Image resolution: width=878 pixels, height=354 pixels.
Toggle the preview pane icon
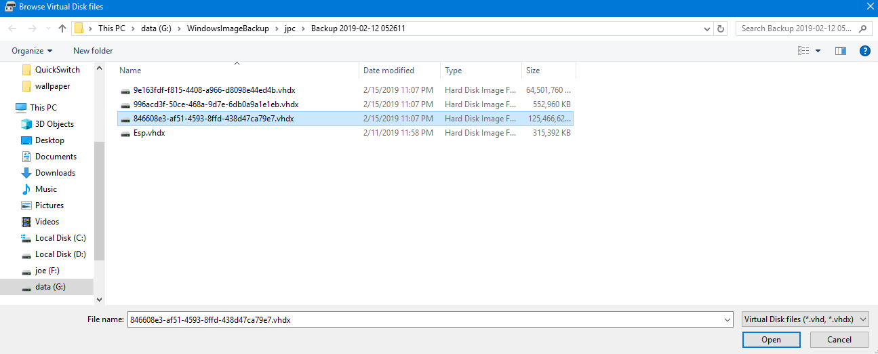click(x=841, y=51)
